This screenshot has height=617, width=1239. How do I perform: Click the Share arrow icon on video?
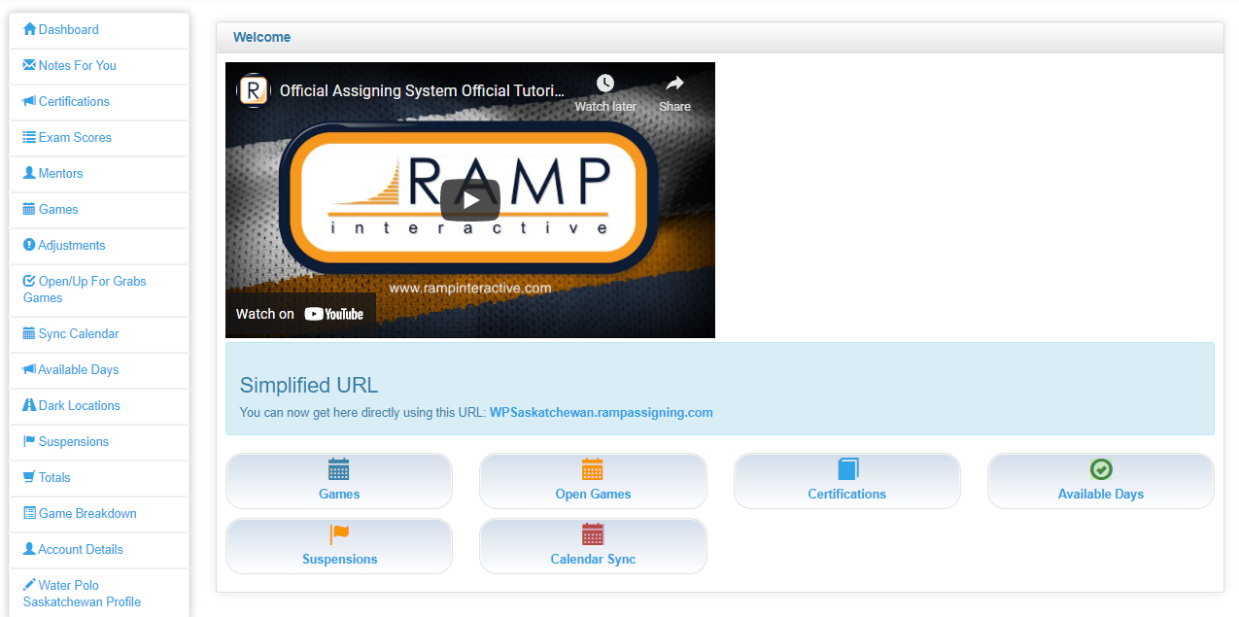(x=674, y=84)
